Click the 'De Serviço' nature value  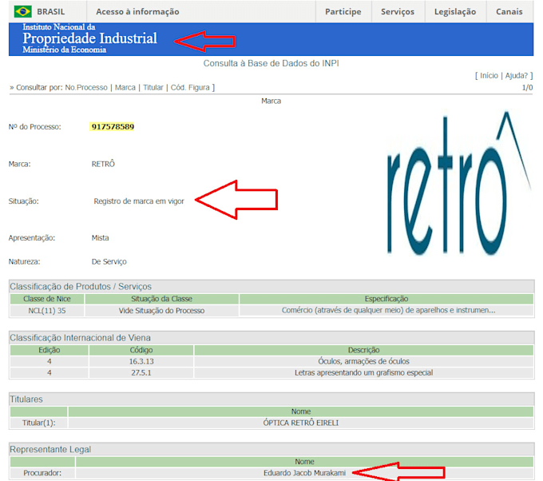109,262
